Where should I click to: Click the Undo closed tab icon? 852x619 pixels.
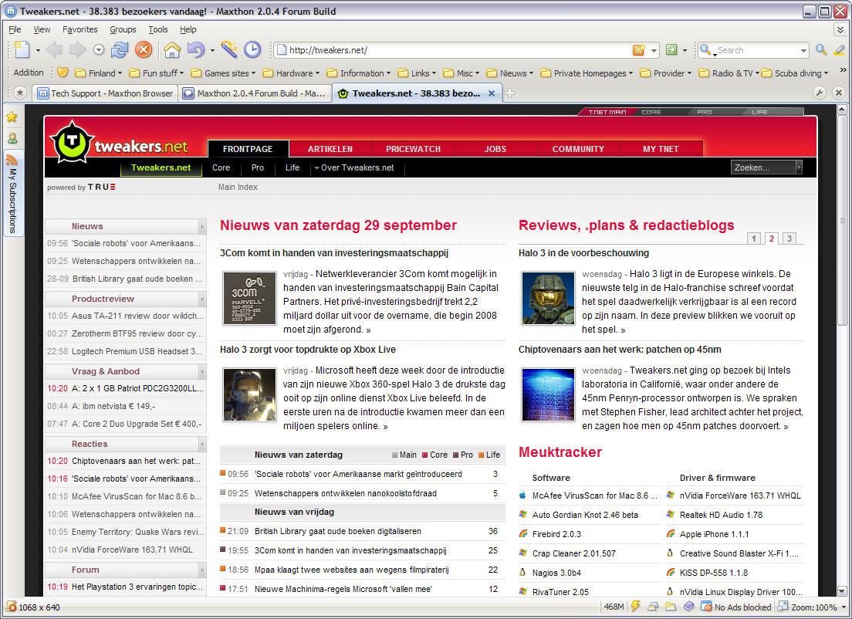click(x=195, y=50)
